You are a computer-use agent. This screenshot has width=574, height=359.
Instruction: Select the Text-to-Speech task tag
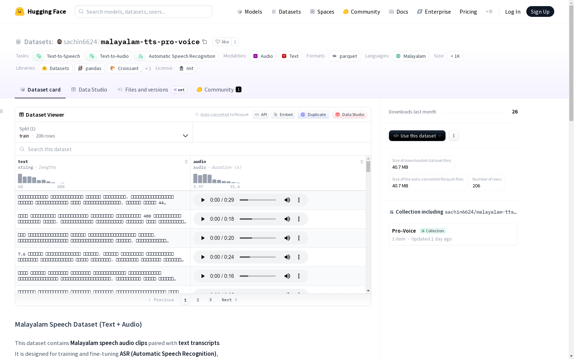click(58, 56)
